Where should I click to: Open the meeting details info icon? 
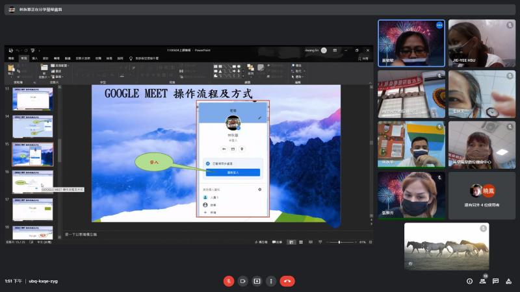tap(469, 281)
